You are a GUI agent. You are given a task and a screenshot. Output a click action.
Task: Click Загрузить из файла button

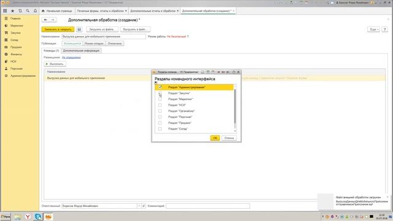click(102, 29)
